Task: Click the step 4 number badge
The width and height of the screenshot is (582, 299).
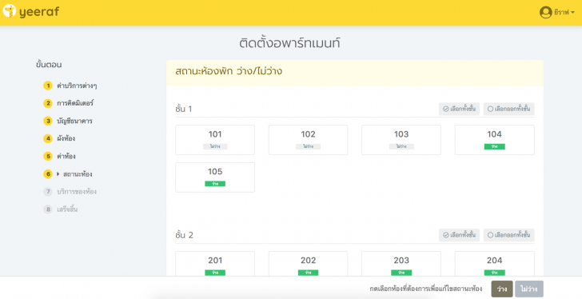Action: pos(48,138)
